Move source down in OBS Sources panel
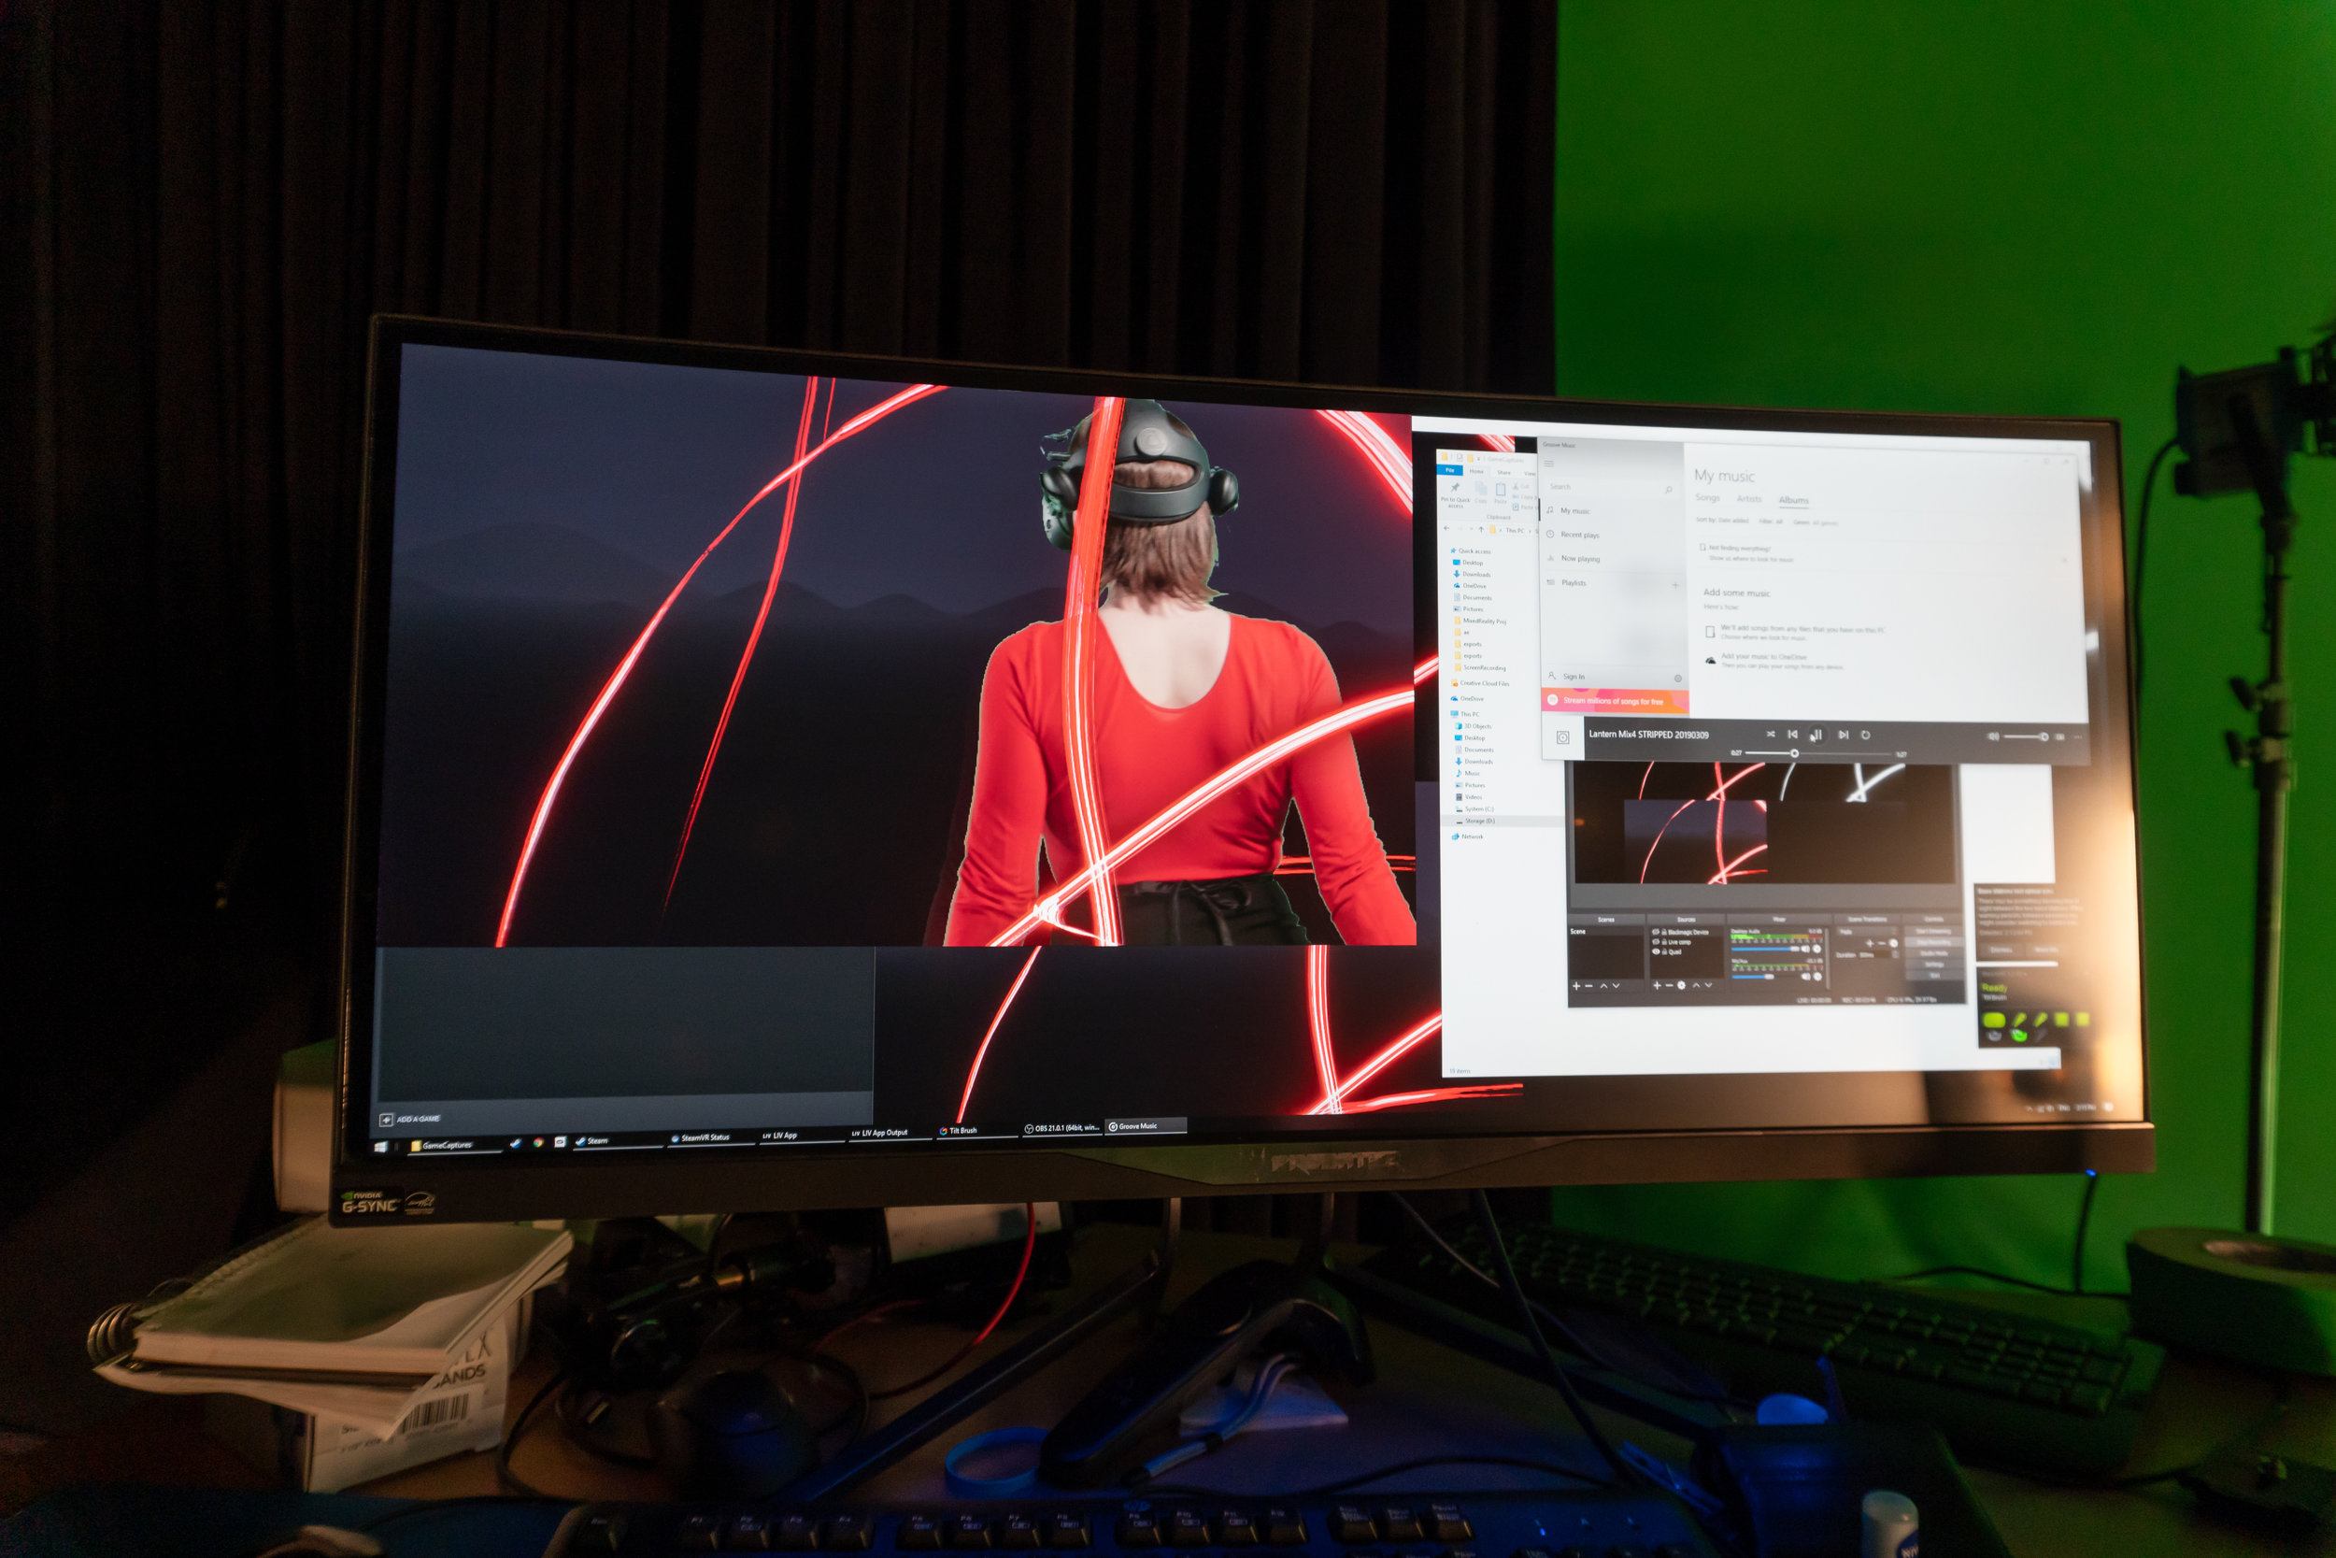 [1709, 986]
